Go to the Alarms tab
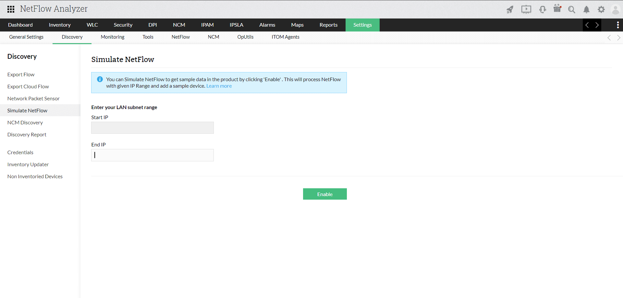623x298 pixels. 267,25
